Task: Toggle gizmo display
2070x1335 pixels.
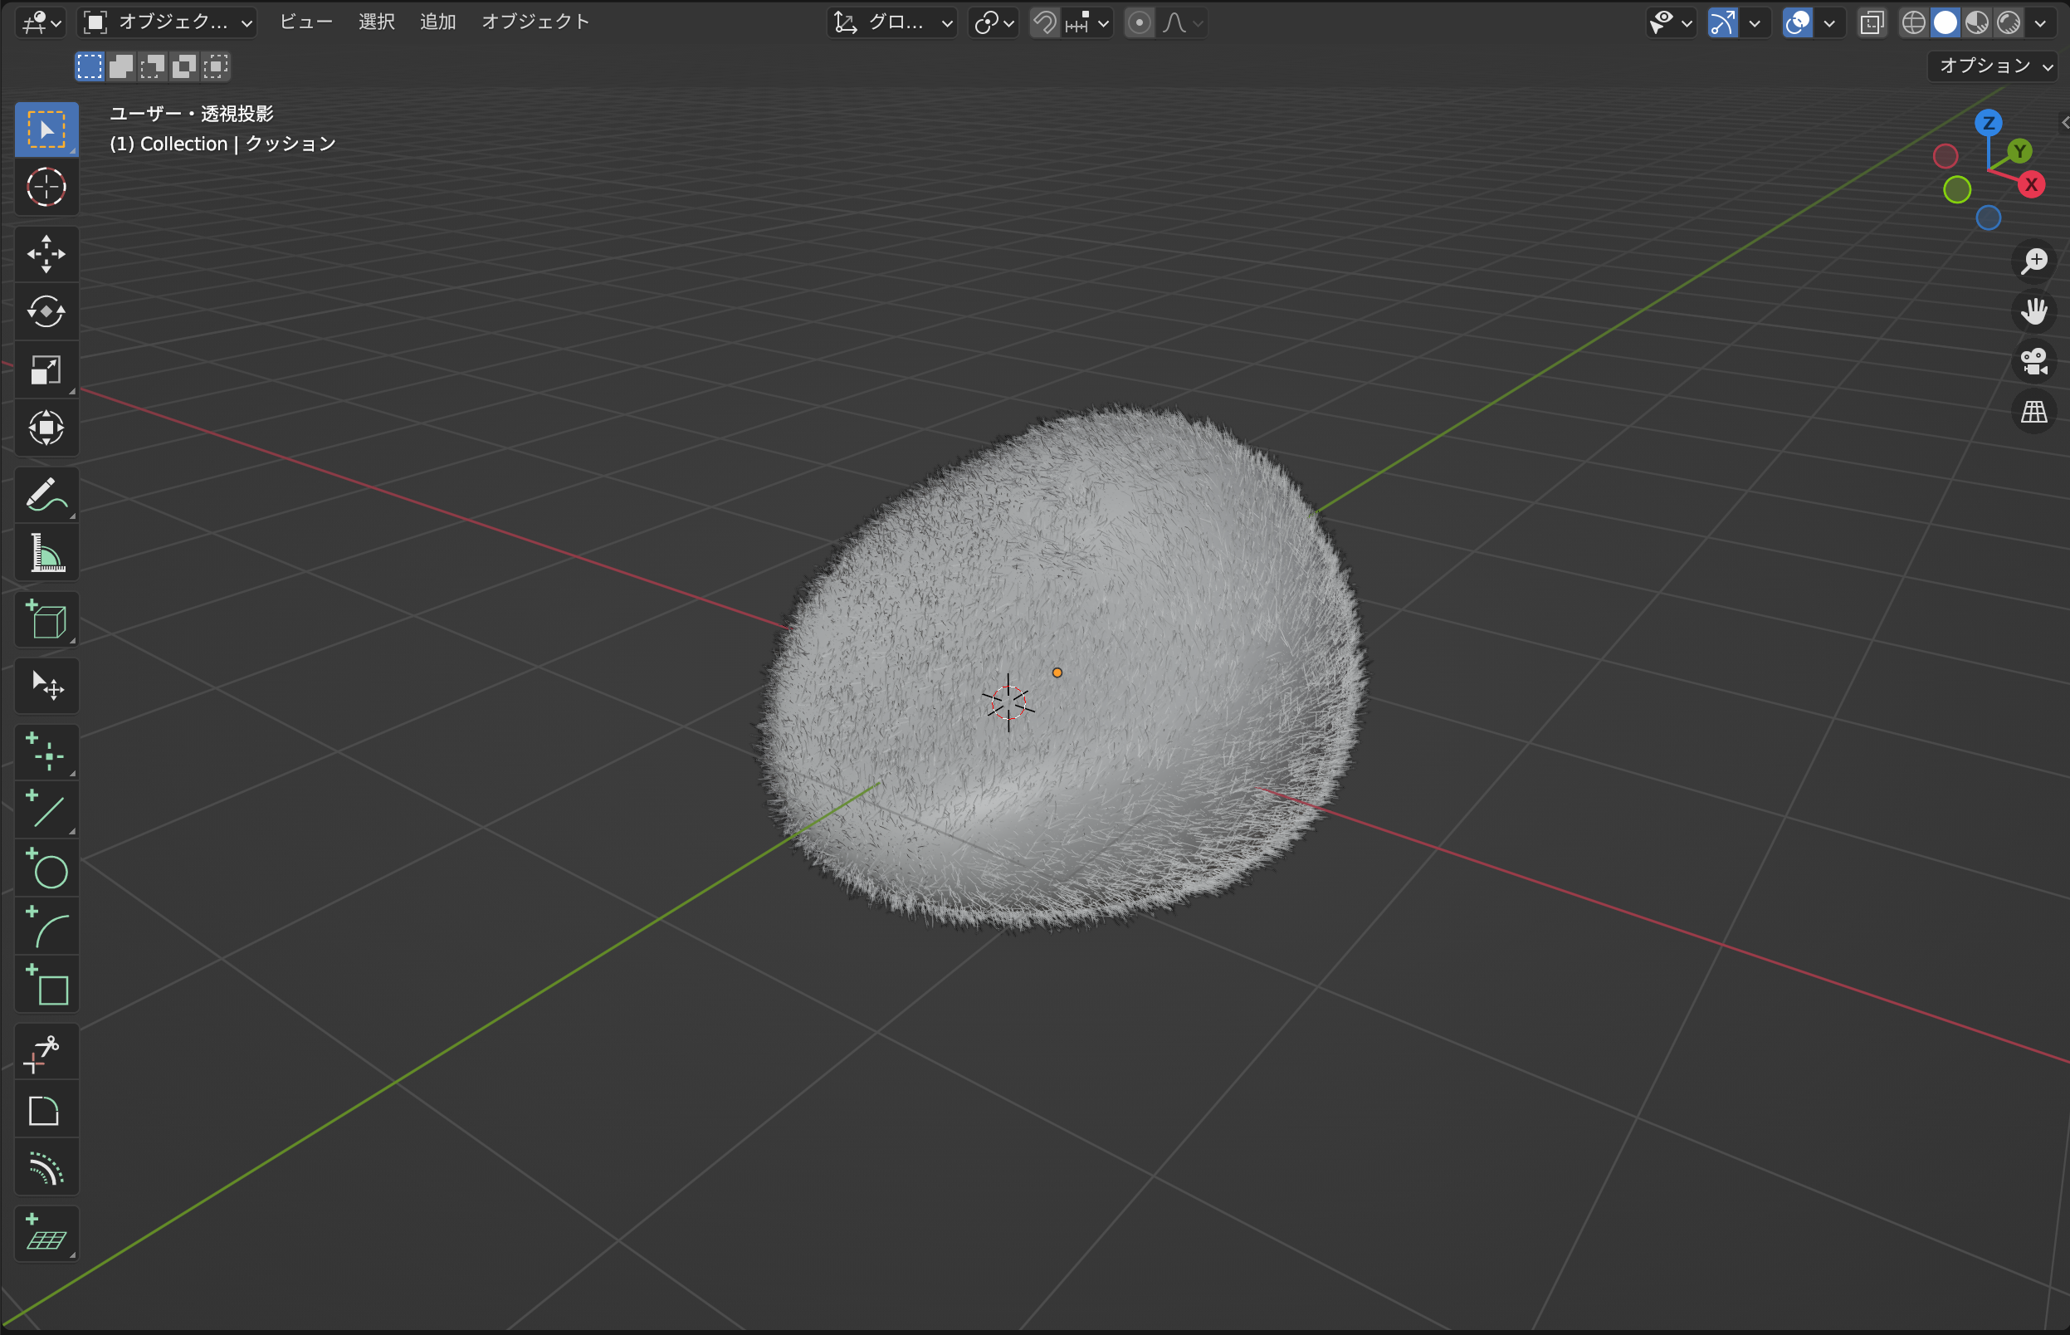Action: [1722, 22]
